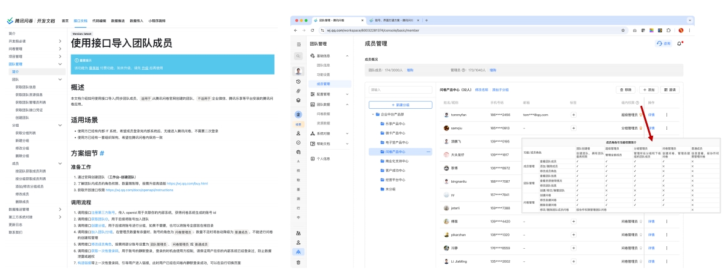This screenshot has width=726, height=277.
Task: Click 更新日志 in the docs sidebar
Action: pos(15,224)
